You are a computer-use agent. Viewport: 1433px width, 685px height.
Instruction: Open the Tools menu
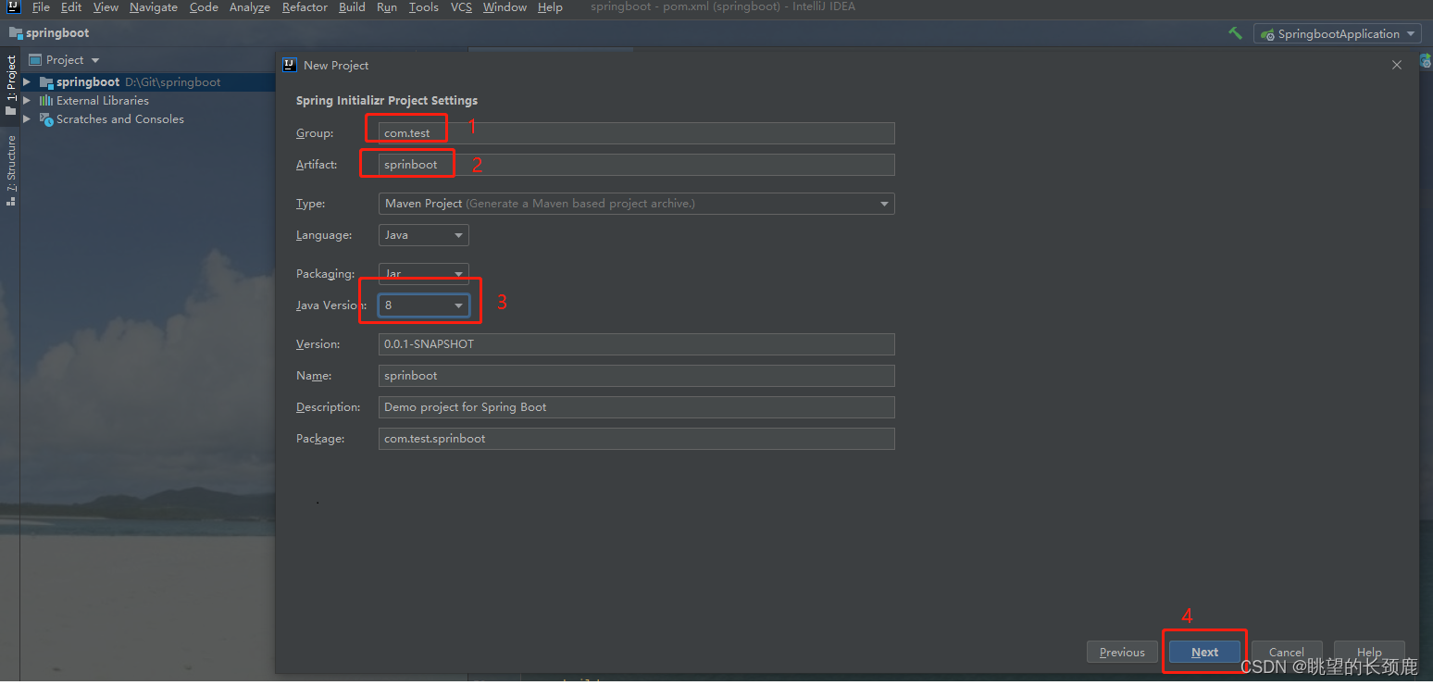[424, 7]
